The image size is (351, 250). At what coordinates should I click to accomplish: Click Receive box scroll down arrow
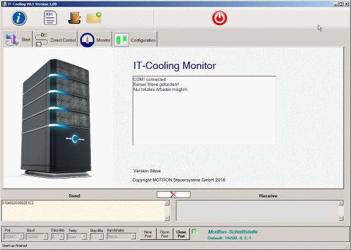341,218
